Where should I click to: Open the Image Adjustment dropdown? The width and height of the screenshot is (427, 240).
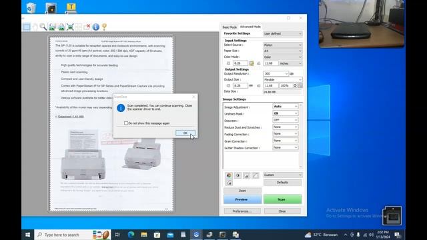tap(286, 107)
